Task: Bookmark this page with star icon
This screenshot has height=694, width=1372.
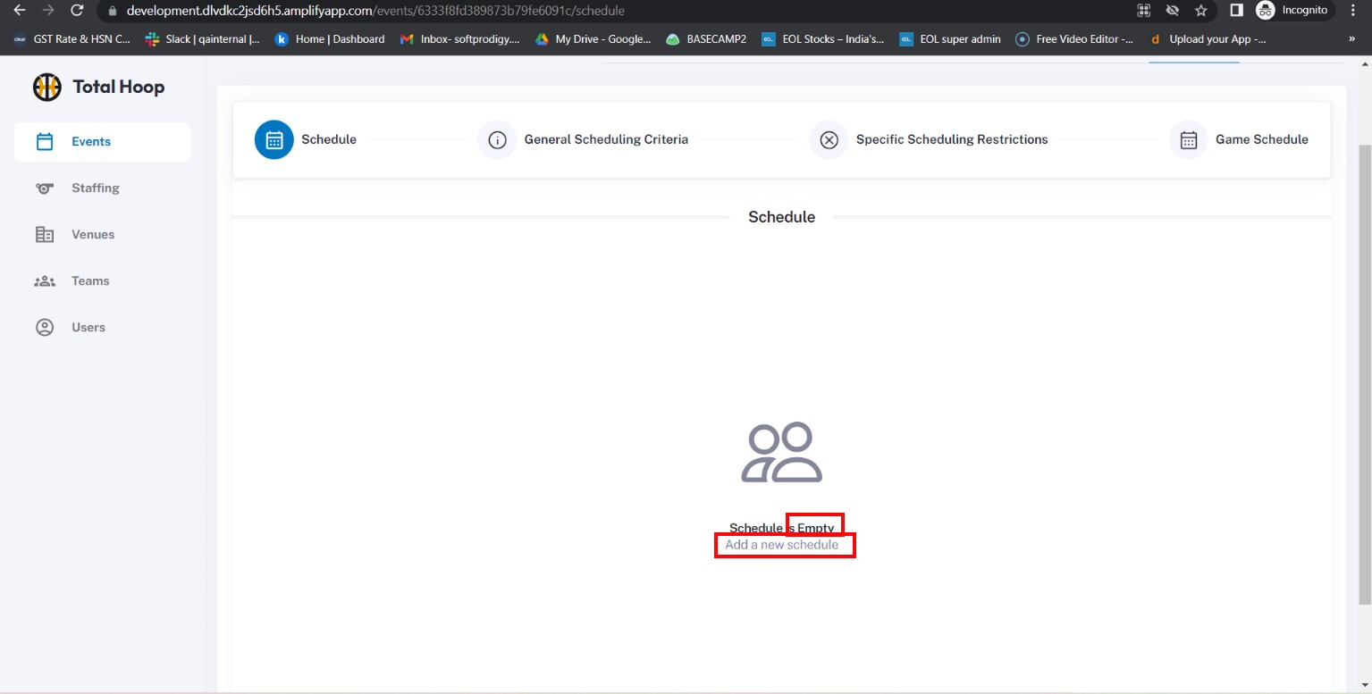Action: click(1200, 11)
